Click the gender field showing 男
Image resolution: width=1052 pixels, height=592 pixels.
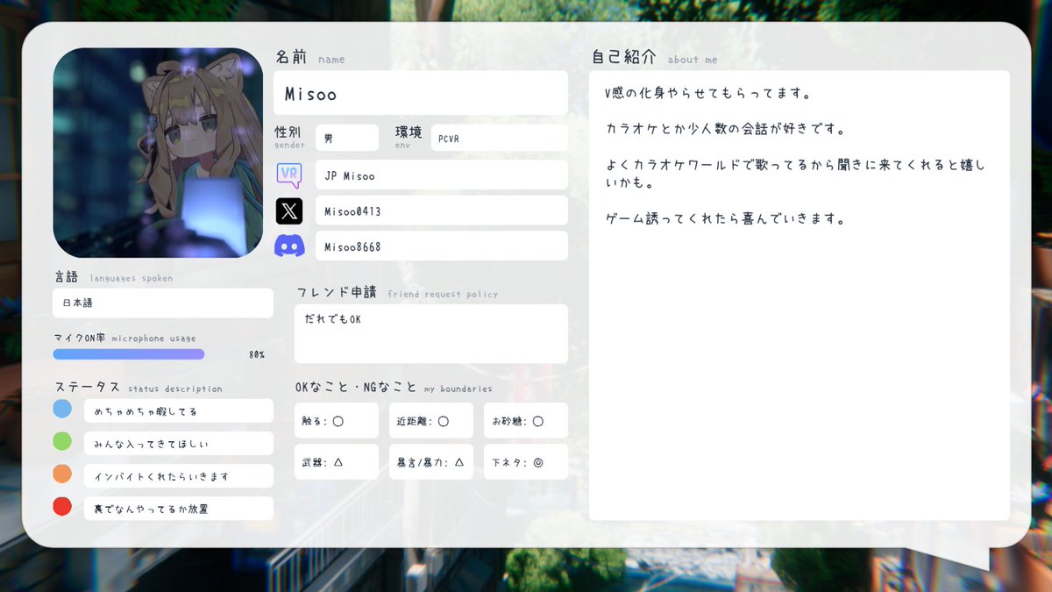[x=347, y=138]
